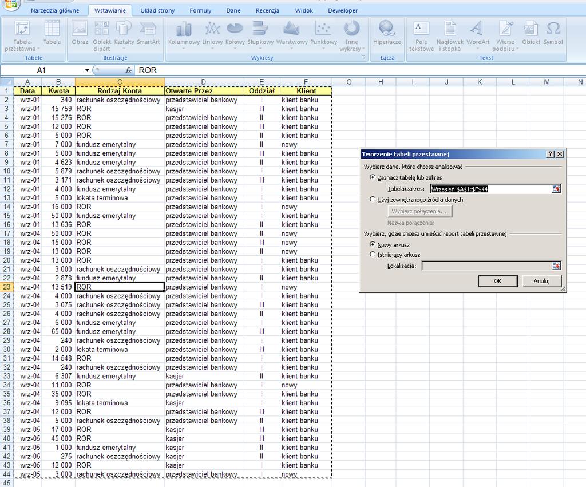Insert WordArt text
The width and height of the screenshot is (586, 487).
pos(478,36)
